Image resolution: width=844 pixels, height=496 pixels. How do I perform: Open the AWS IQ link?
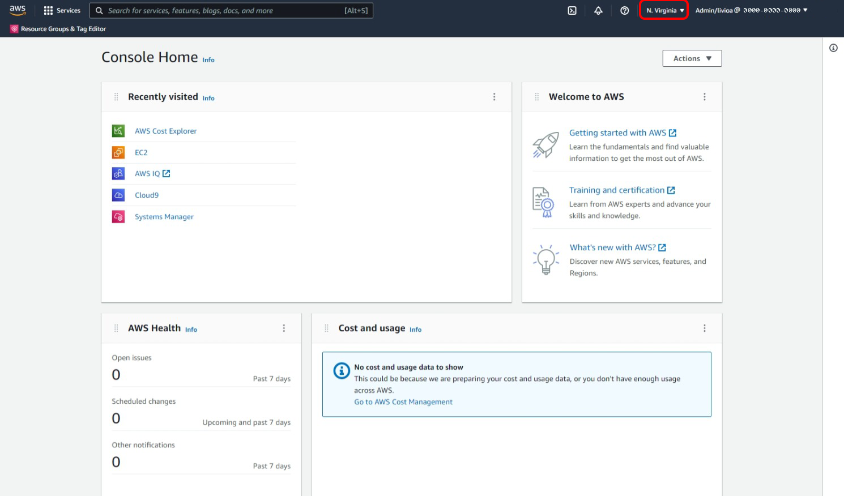click(147, 174)
